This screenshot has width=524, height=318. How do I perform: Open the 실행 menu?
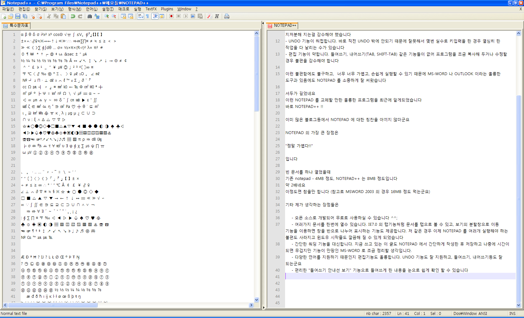(x=138, y=9)
